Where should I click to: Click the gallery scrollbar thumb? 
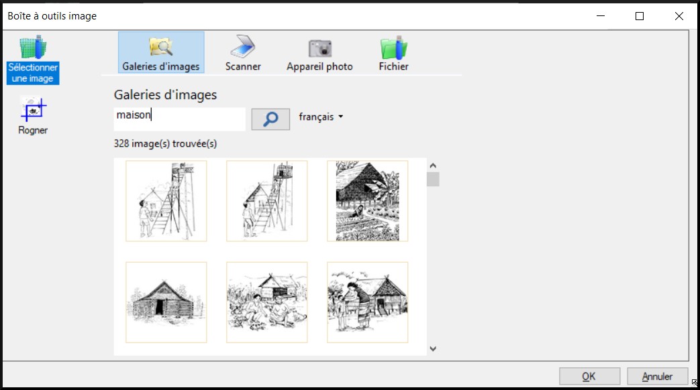pyautogui.click(x=433, y=179)
